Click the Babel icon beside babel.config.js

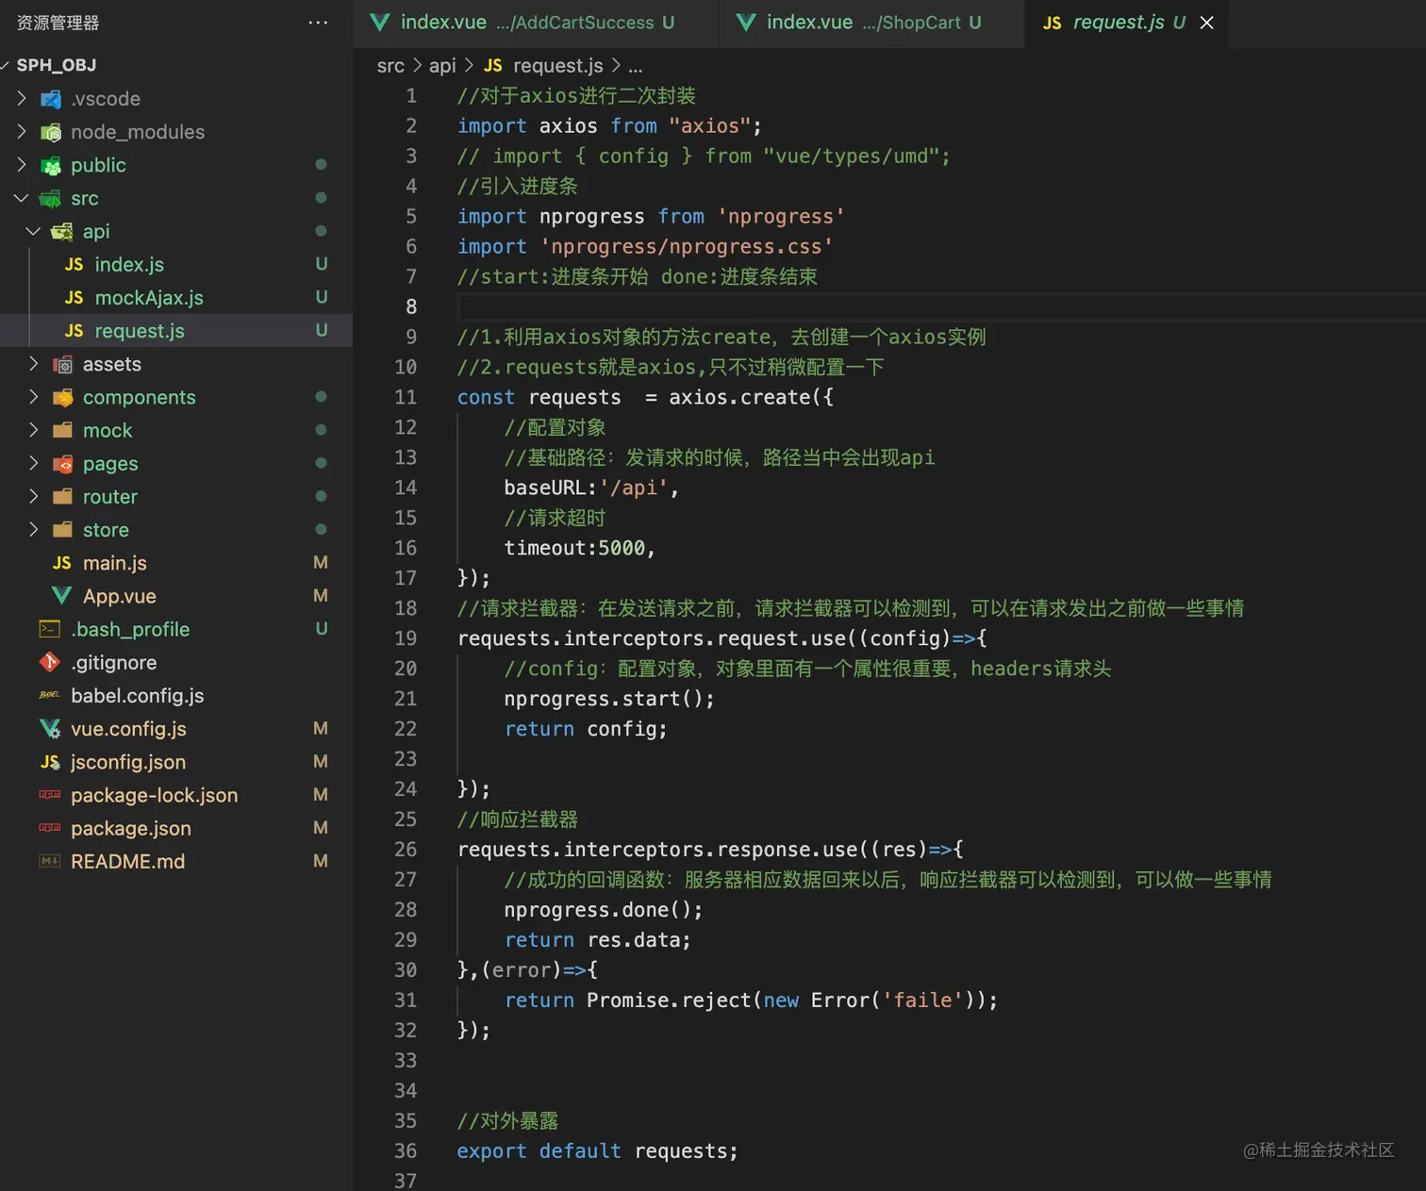pyautogui.click(x=50, y=696)
